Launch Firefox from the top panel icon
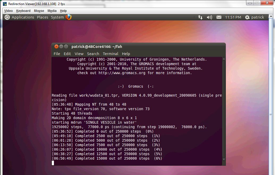The width and height of the screenshot is (275, 175). [69, 17]
